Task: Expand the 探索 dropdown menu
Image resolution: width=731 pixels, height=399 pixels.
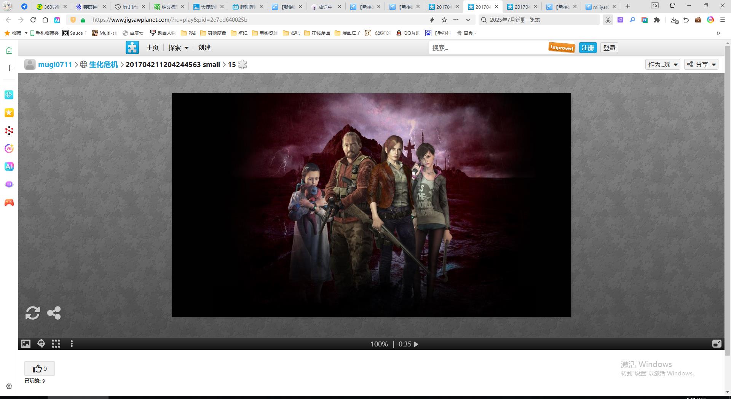Action: click(179, 48)
